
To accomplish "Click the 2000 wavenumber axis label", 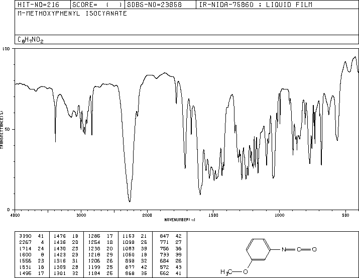I will 147,215.
